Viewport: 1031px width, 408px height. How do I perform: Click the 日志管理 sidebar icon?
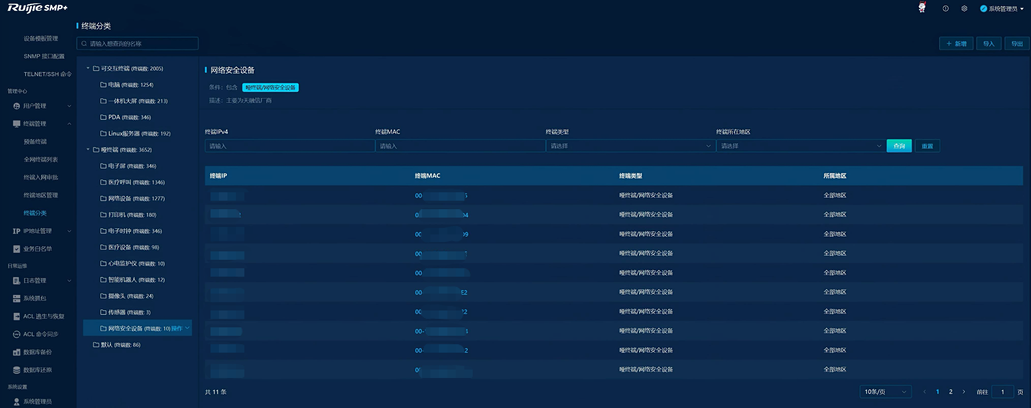[x=16, y=280]
